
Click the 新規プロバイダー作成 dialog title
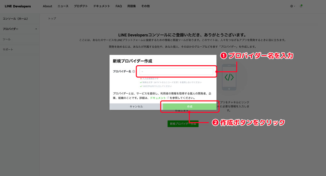point(132,61)
